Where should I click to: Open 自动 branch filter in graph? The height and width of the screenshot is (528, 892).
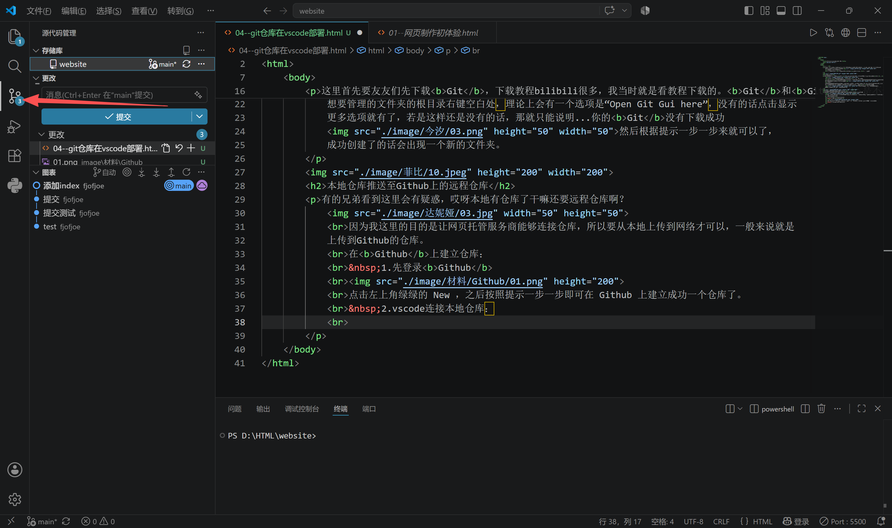pos(104,172)
